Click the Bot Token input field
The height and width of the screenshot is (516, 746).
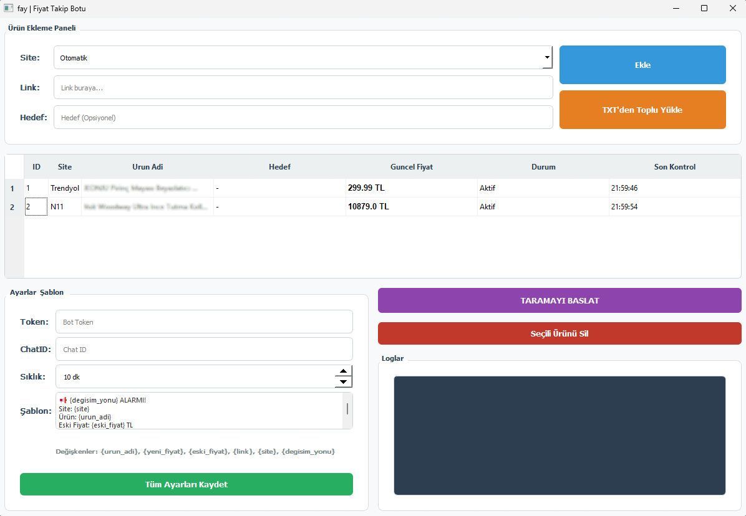click(204, 322)
